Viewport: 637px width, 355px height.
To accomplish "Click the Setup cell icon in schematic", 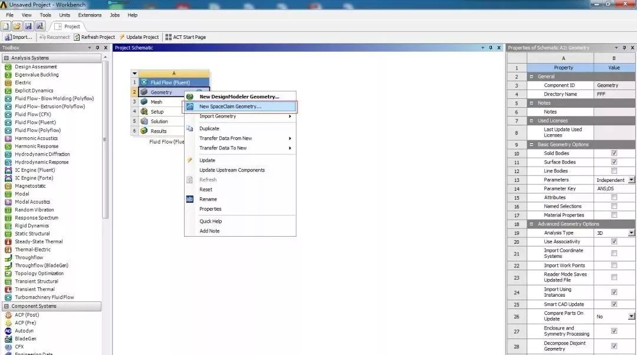I will [144, 112].
